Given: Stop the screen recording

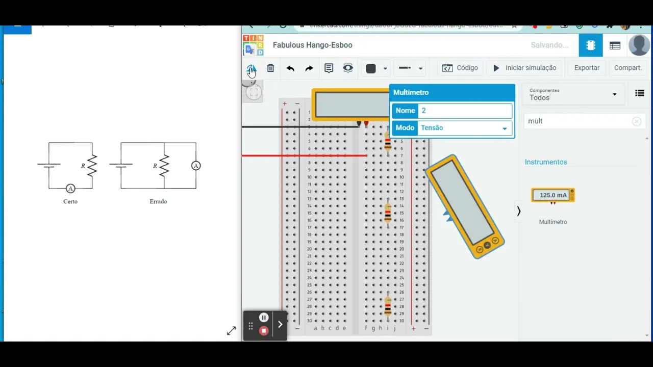Looking at the screenshot, I should (264, 331).
